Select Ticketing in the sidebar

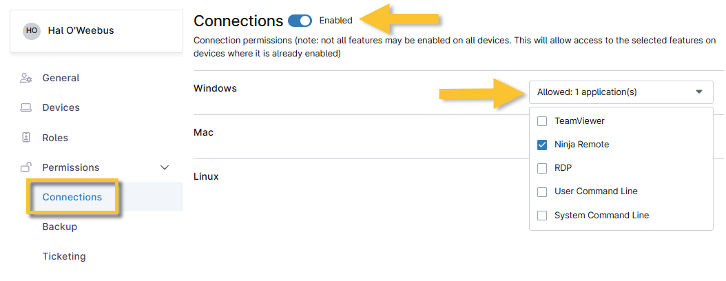(64, 256)
